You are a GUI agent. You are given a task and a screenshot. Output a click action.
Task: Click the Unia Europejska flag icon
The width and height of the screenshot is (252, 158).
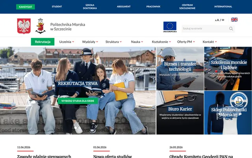coord(170,27)
